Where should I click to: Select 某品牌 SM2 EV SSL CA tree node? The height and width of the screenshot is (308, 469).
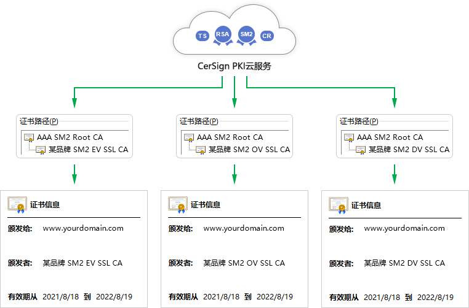(88, 150)
